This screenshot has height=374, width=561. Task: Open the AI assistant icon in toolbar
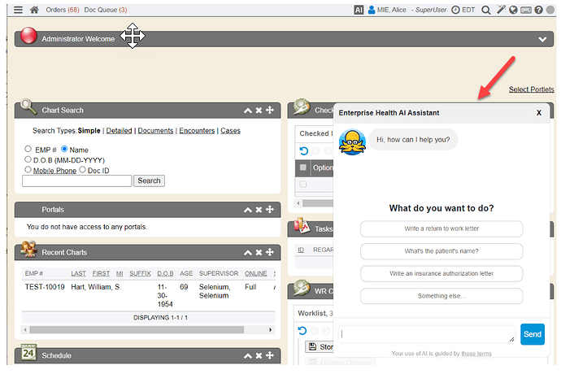click(x=359, y=11)
